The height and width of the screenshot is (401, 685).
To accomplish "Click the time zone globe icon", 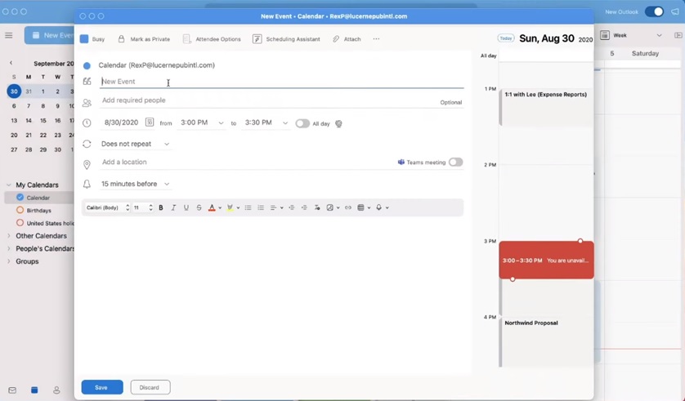I will coord(338,124).
